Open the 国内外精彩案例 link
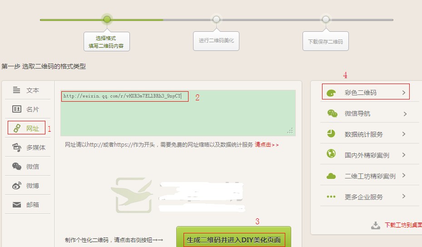This screenshot has width=422, height=247. pos(367,155)
